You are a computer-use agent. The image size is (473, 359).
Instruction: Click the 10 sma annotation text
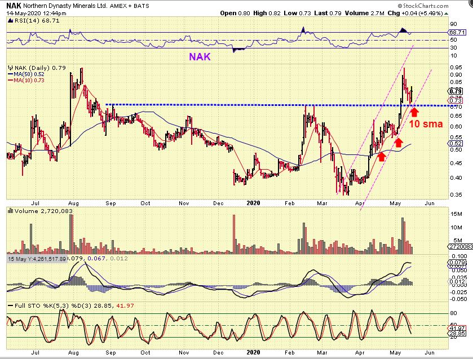426,123
